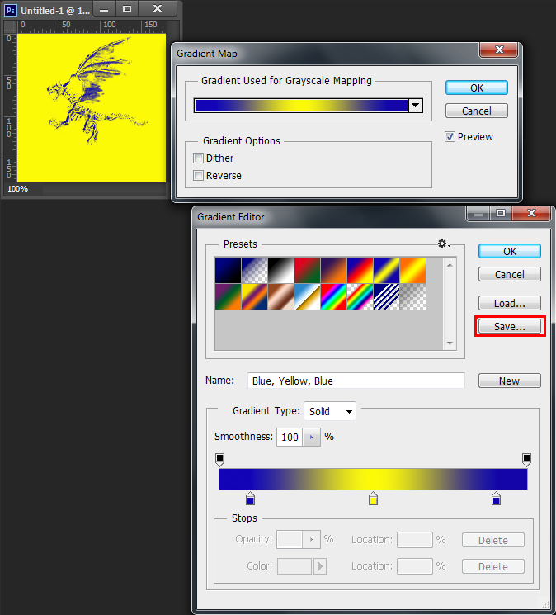Click the presets scrollbar up arrow
Screen dimensions: 556x615
pos(450,265)
